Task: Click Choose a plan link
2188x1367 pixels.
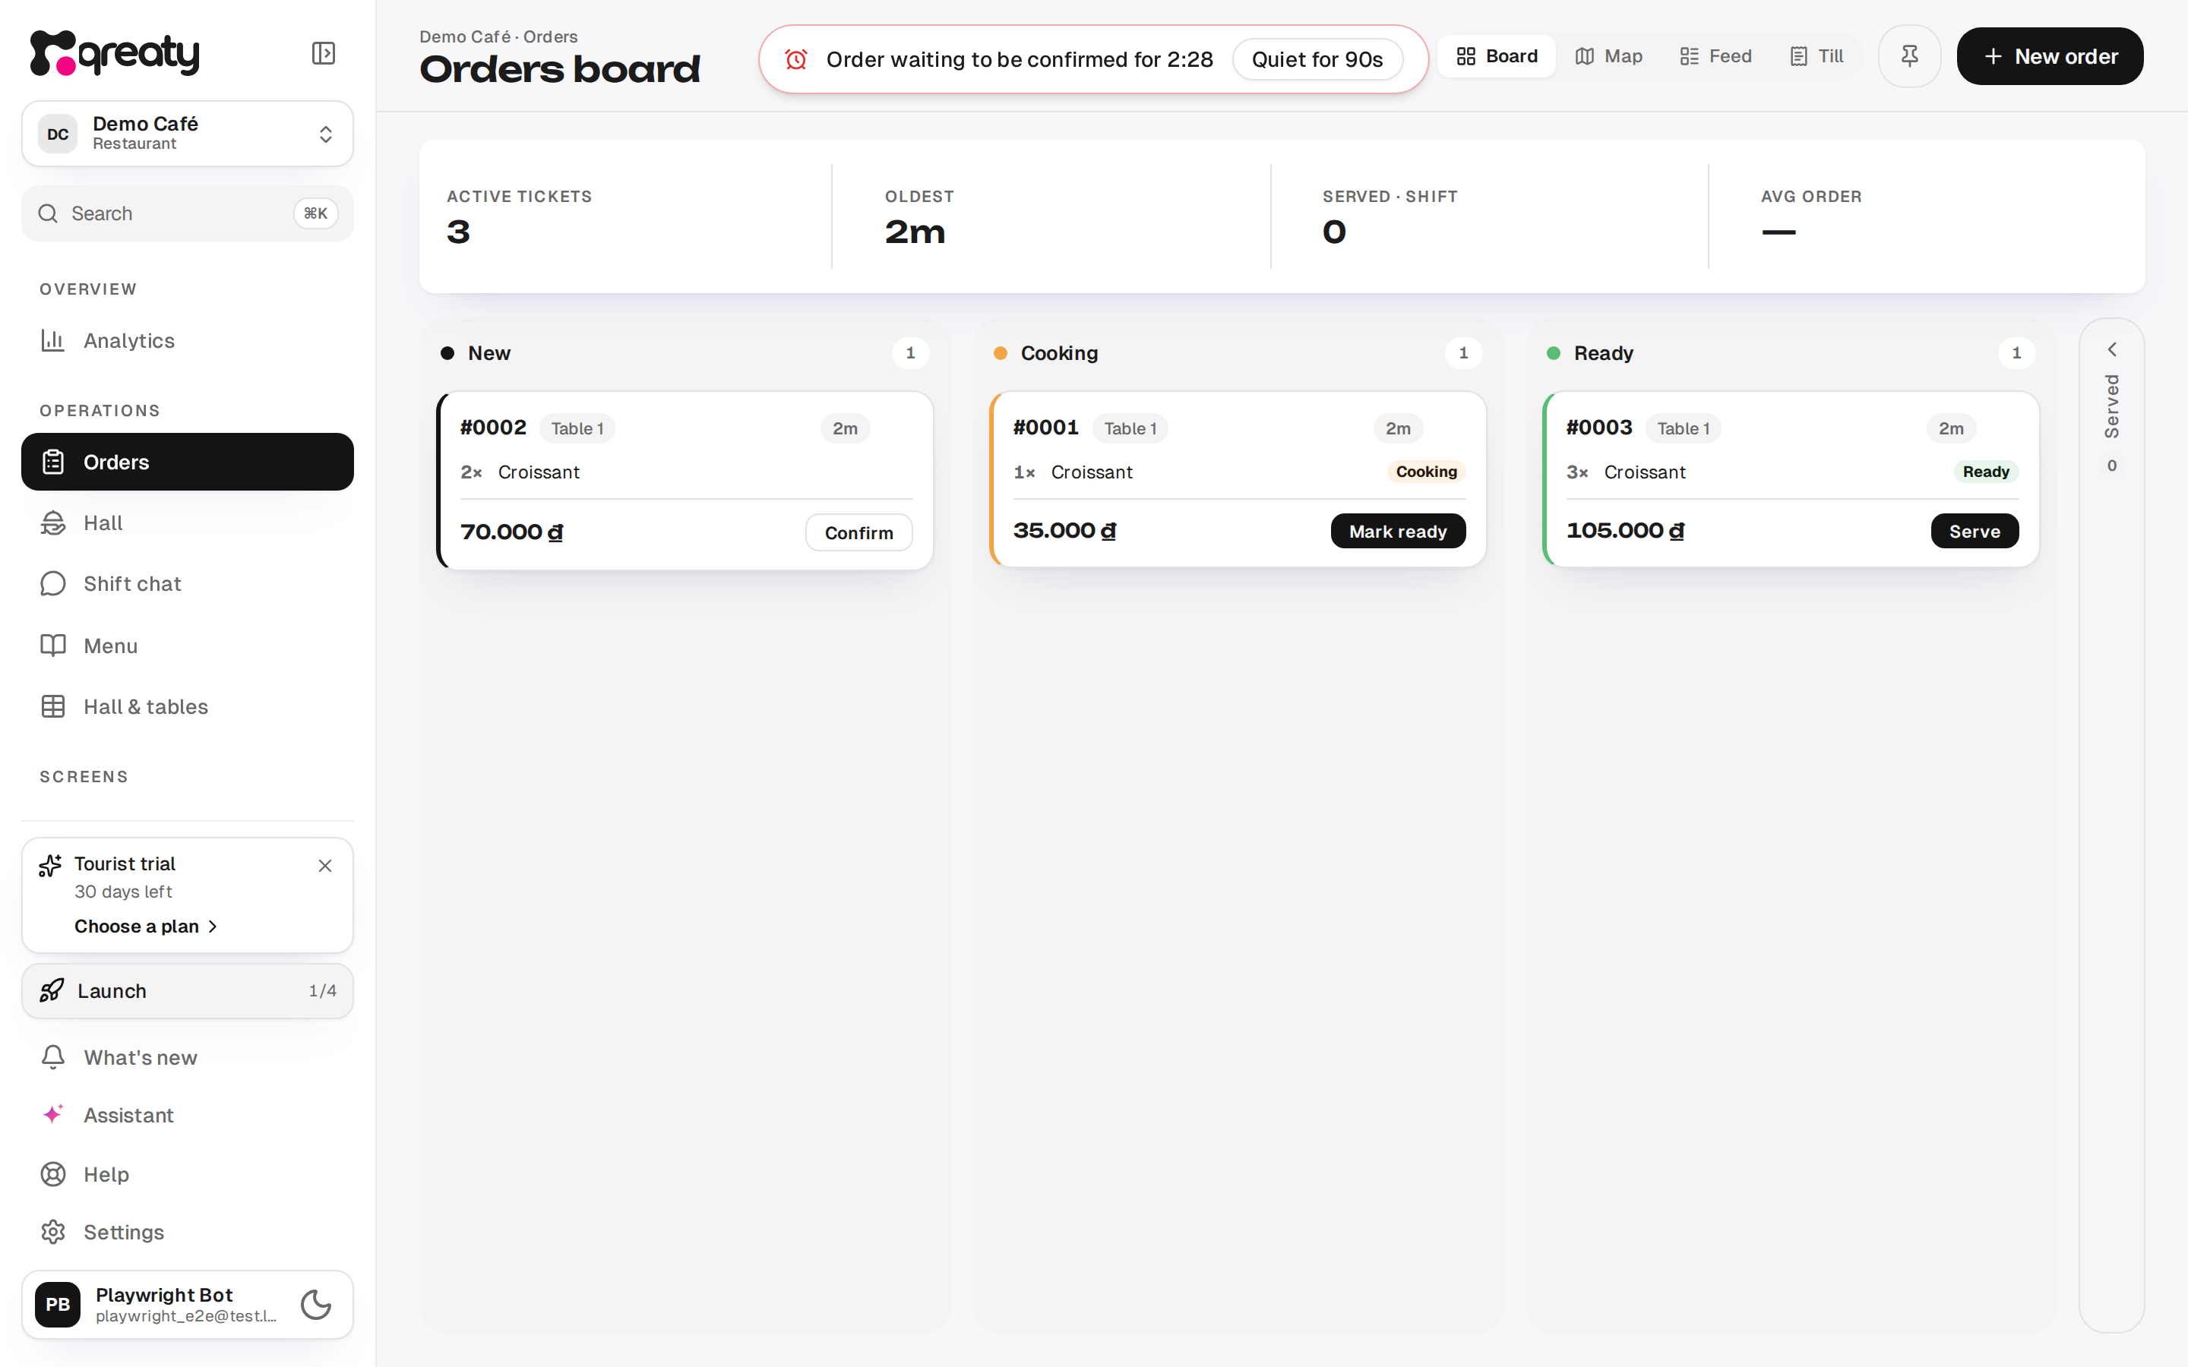Action: click(146, 926)
